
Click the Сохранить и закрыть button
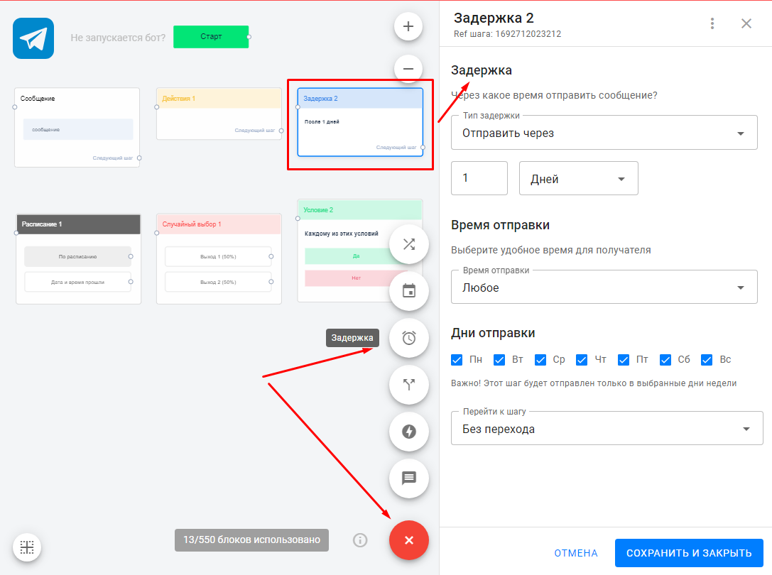pyautogui.click(x=688, y=553)
